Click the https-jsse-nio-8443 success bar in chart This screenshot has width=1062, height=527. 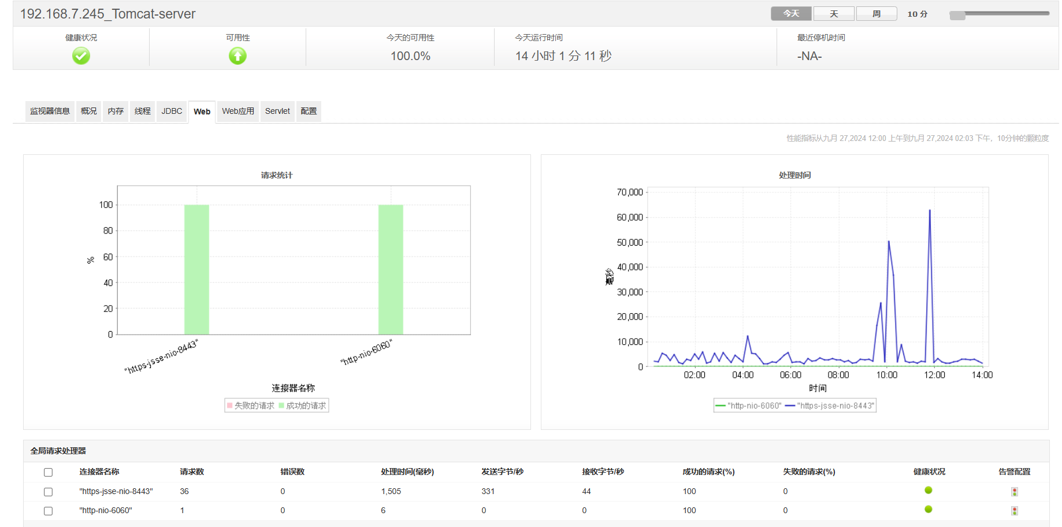pyautogui.click(x=196, y=269)
